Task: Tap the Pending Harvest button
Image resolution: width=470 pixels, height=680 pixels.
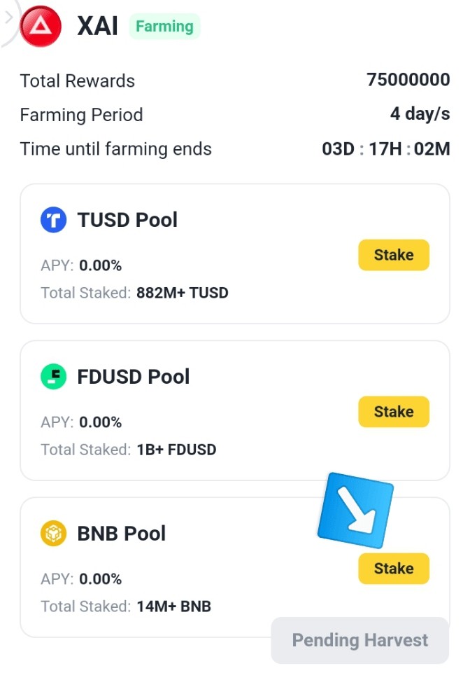Action: pos(359,640)
